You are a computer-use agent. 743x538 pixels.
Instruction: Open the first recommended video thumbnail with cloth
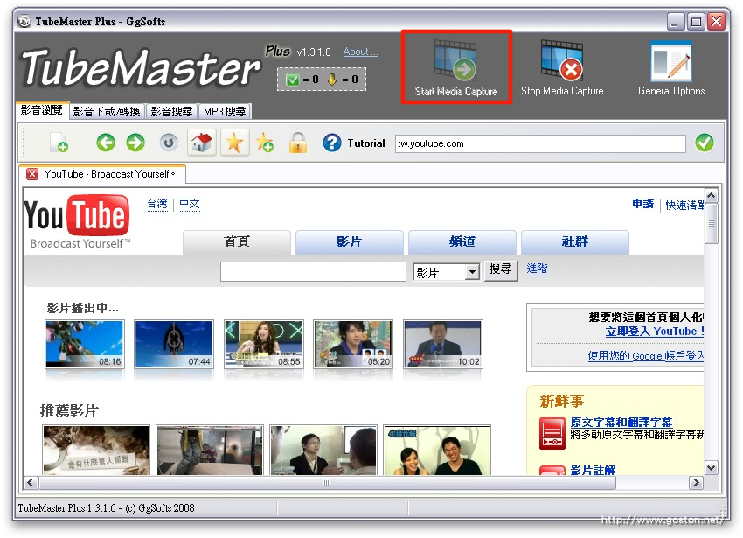[96, 450]
